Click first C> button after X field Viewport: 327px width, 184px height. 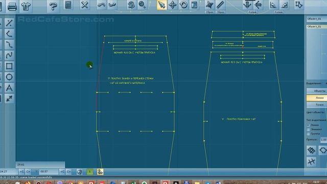[x=28, y=172]
